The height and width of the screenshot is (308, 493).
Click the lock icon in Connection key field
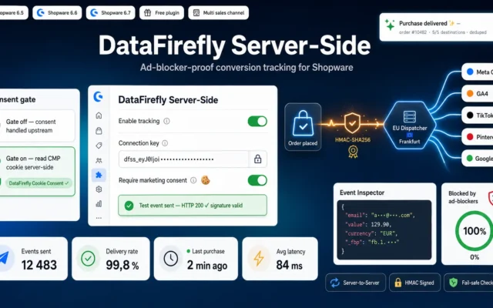click(257, 159)
